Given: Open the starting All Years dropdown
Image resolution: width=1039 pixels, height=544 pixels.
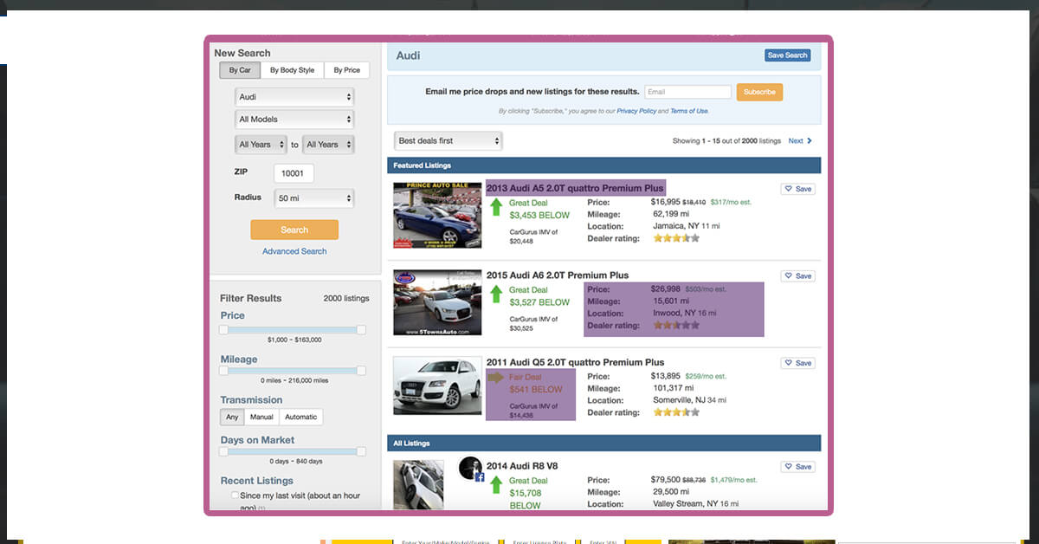Looking at the screenshot, I should (261, 145).
